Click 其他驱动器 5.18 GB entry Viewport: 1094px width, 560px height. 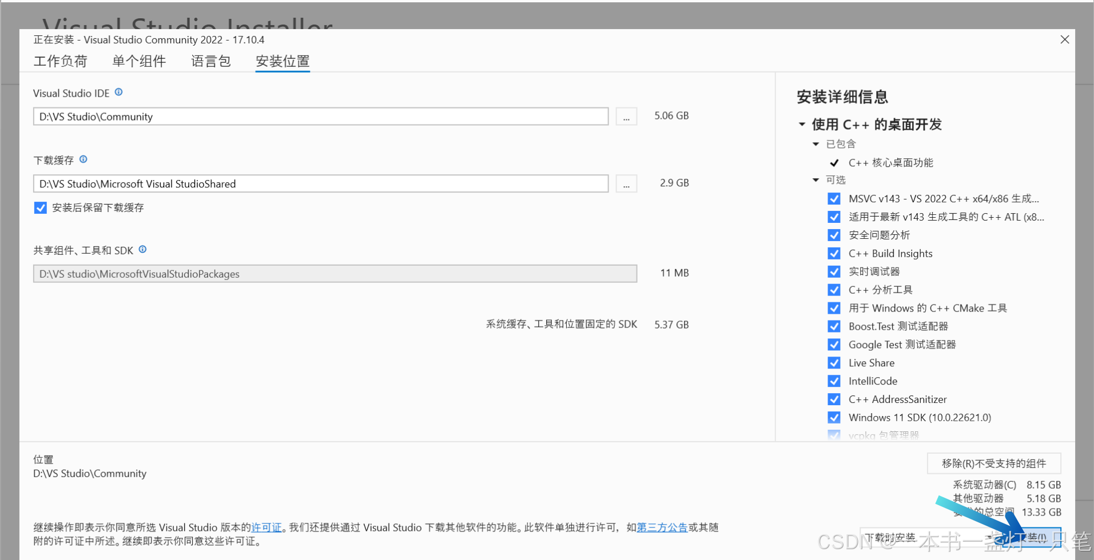click(1007, 498)
